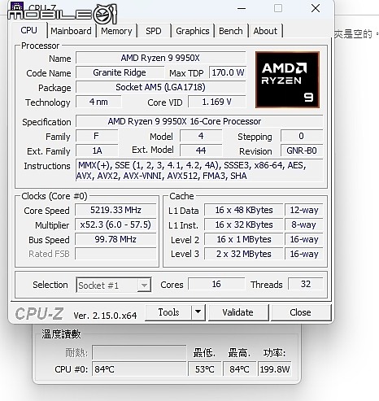
Task: Click the Granite Ridge code name value
Action: click(120, 72)
